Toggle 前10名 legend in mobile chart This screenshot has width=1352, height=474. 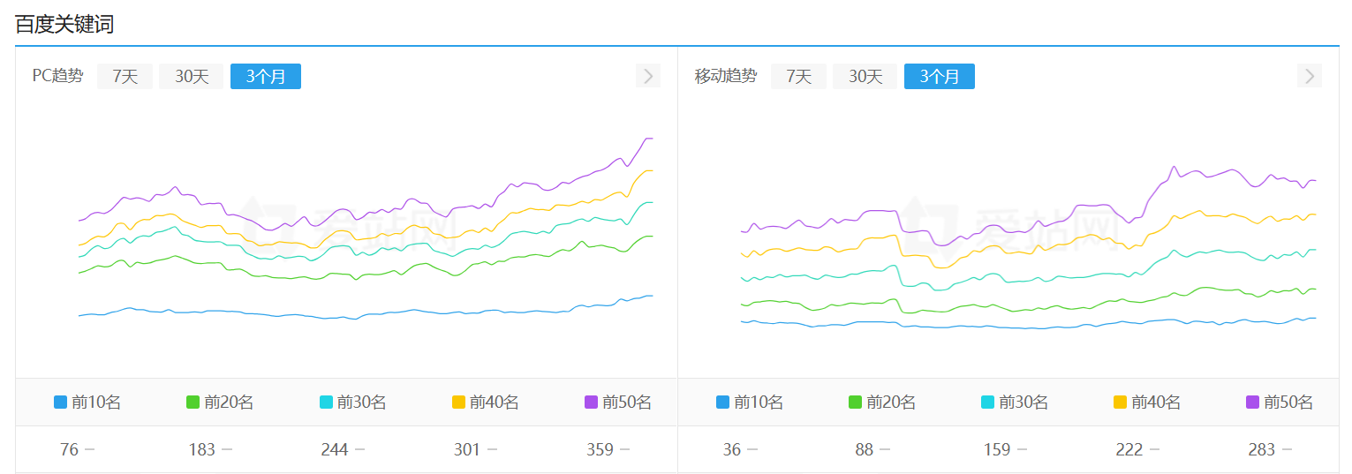pos(749,403)
